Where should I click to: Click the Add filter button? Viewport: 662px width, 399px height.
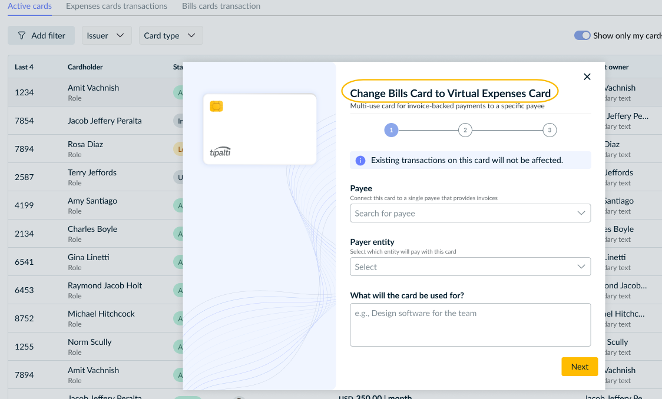41,35
